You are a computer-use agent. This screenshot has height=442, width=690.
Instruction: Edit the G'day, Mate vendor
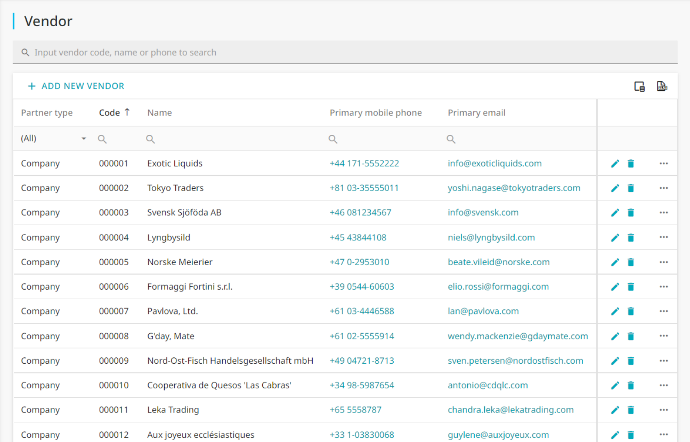(615, 336)
